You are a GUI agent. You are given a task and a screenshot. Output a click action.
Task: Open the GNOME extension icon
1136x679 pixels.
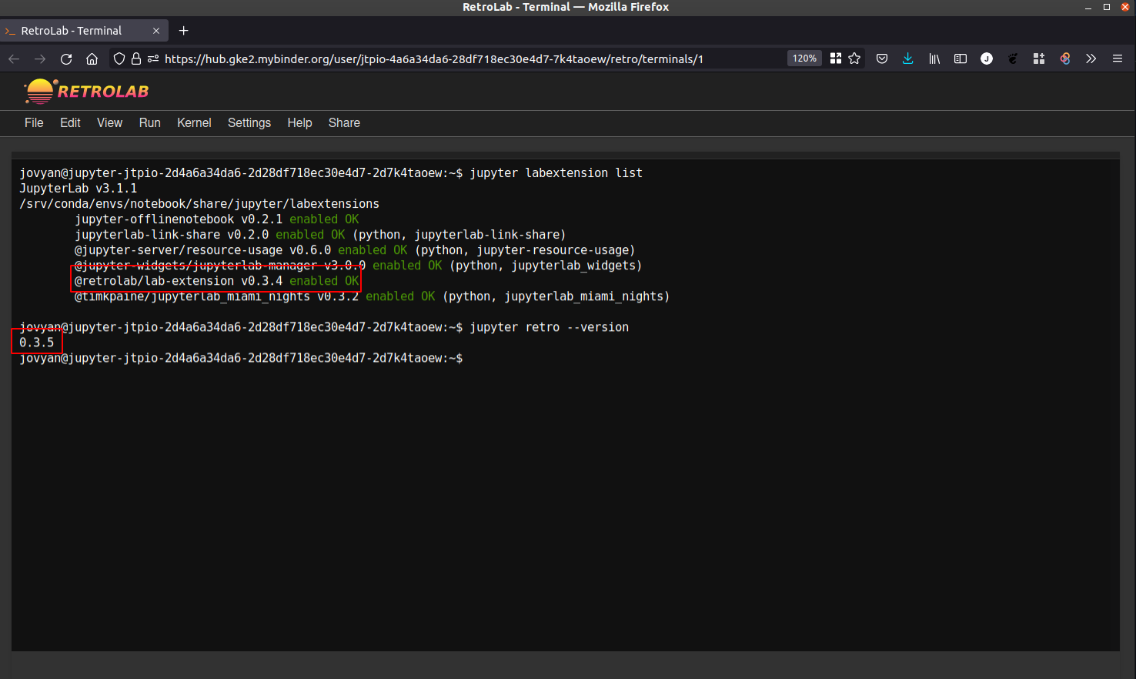[x=1012, y=59]
